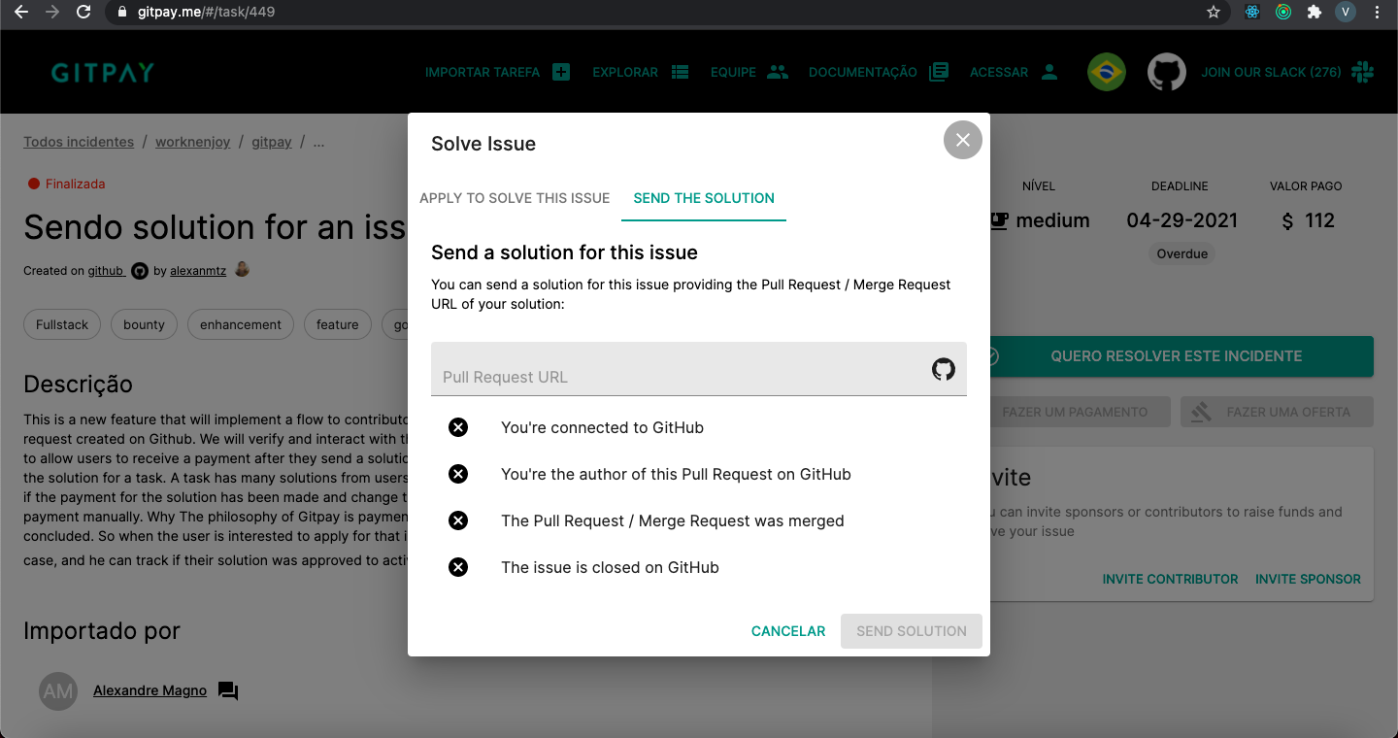This screenshot has height=738, width=1398.
Task: Change language via Brazil flag icon
Action: tap(1107, 72)
